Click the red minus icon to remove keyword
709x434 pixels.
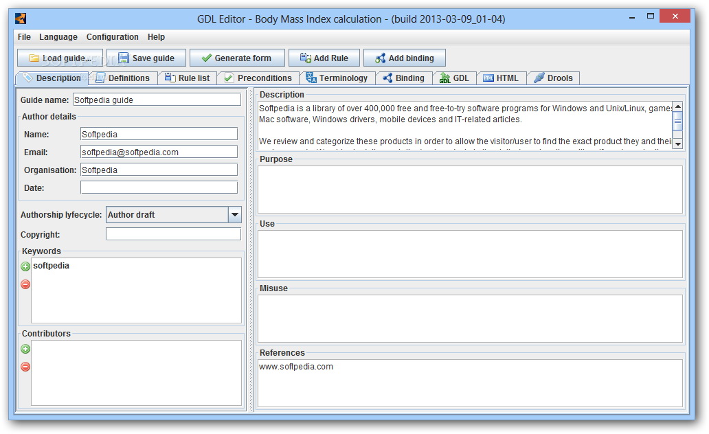(25, 284)
